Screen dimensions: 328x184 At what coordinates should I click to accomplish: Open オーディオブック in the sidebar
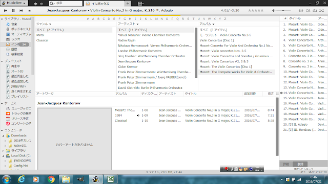18,34
